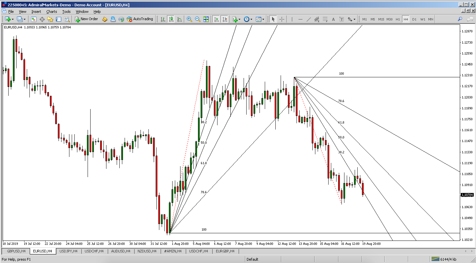The height and width of the screenshot is (263, 476).
Task: Open the New Chart dropdown
Action: pos(13,19)
